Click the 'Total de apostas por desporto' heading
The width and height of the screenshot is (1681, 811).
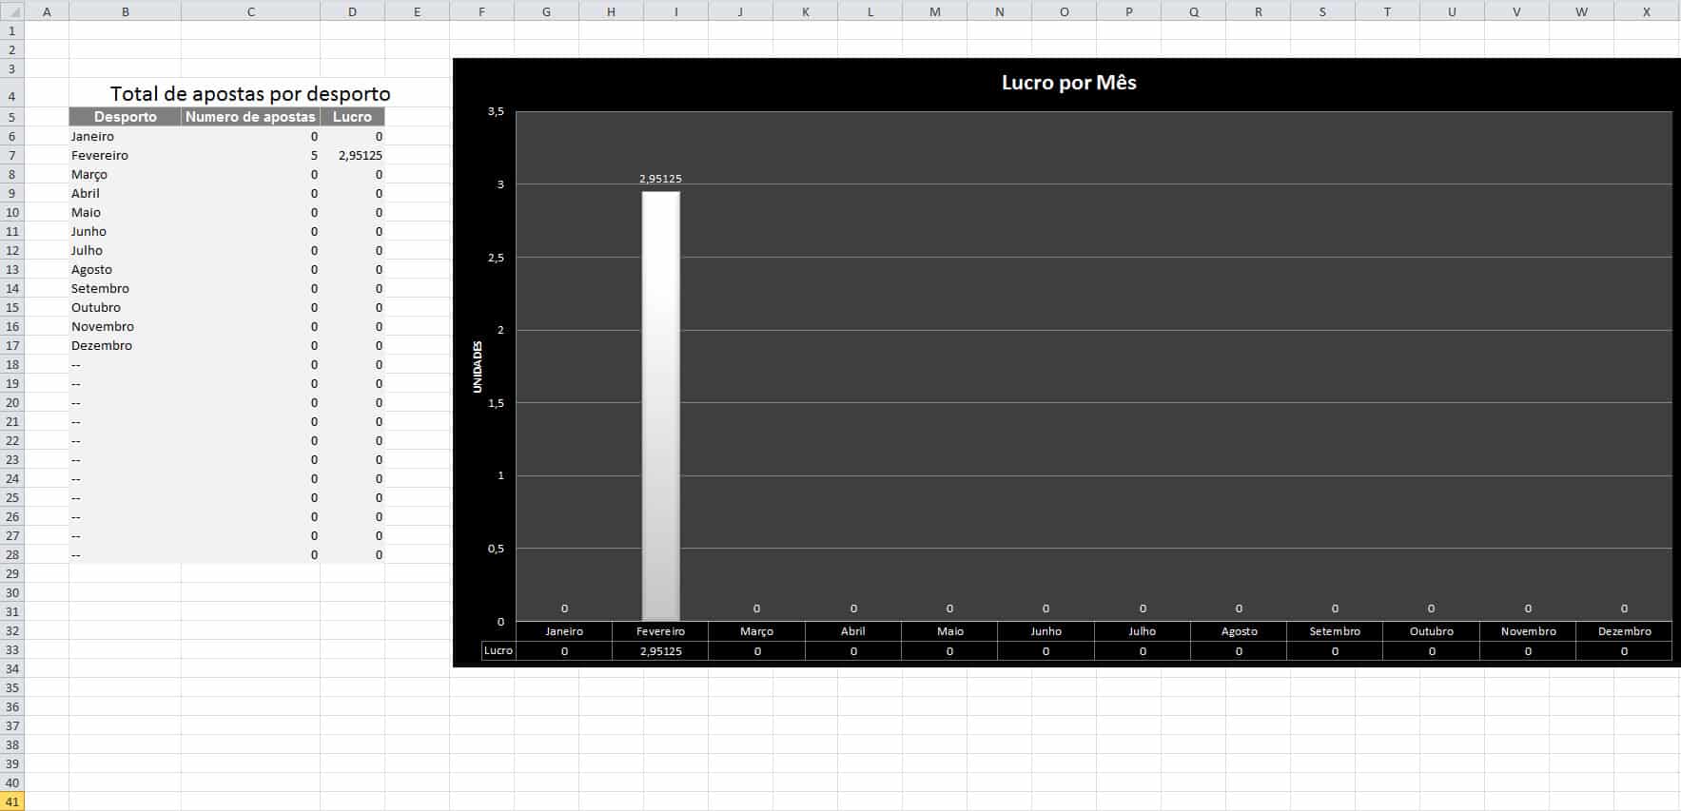point(250,93)
